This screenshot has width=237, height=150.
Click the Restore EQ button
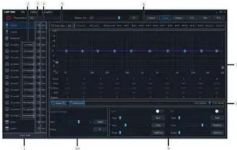pyautogui.click(x=77, y=103)
